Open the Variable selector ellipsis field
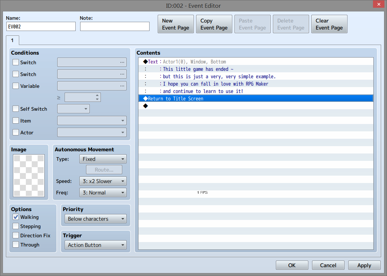The image size is (387, 276). [x=92, y=86]
